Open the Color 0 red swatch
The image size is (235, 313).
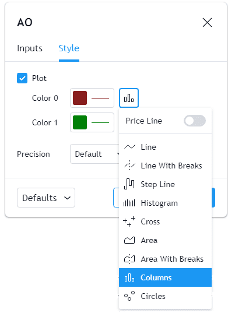click(80, 98)
